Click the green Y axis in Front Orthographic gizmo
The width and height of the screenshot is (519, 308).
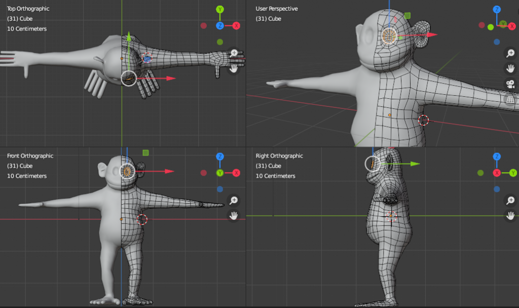coord(220,173)
